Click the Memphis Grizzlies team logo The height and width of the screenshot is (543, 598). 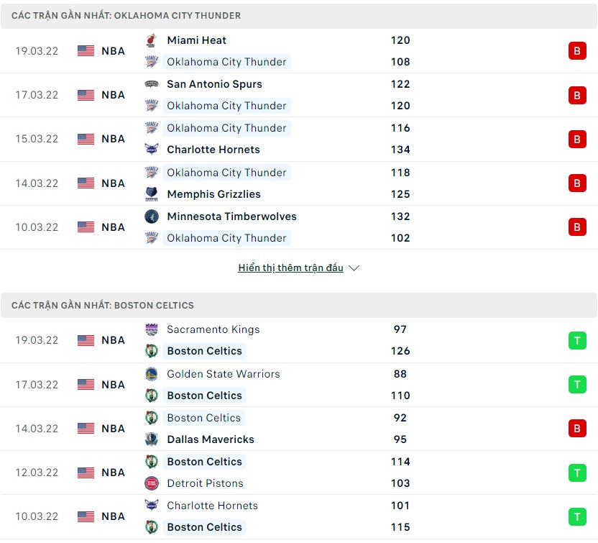click(151, 194)
